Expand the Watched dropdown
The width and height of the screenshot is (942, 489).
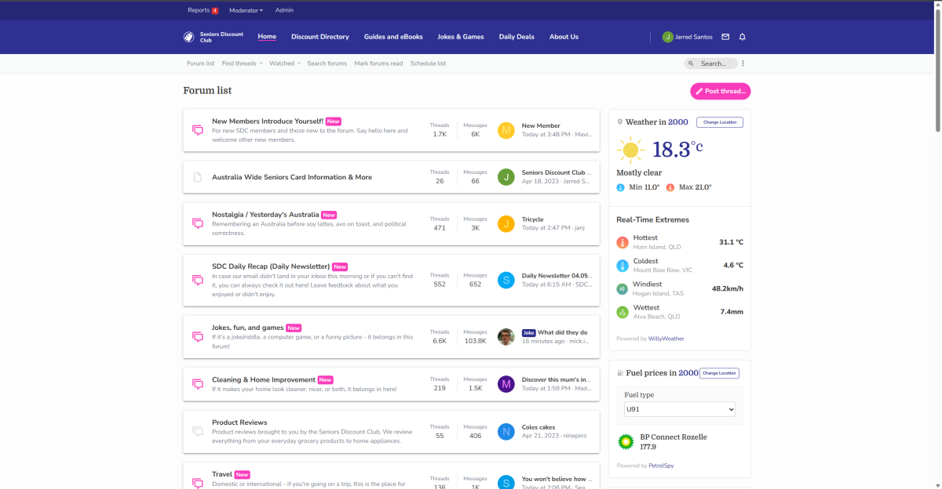pyautogui.click(x=284, y=63)
